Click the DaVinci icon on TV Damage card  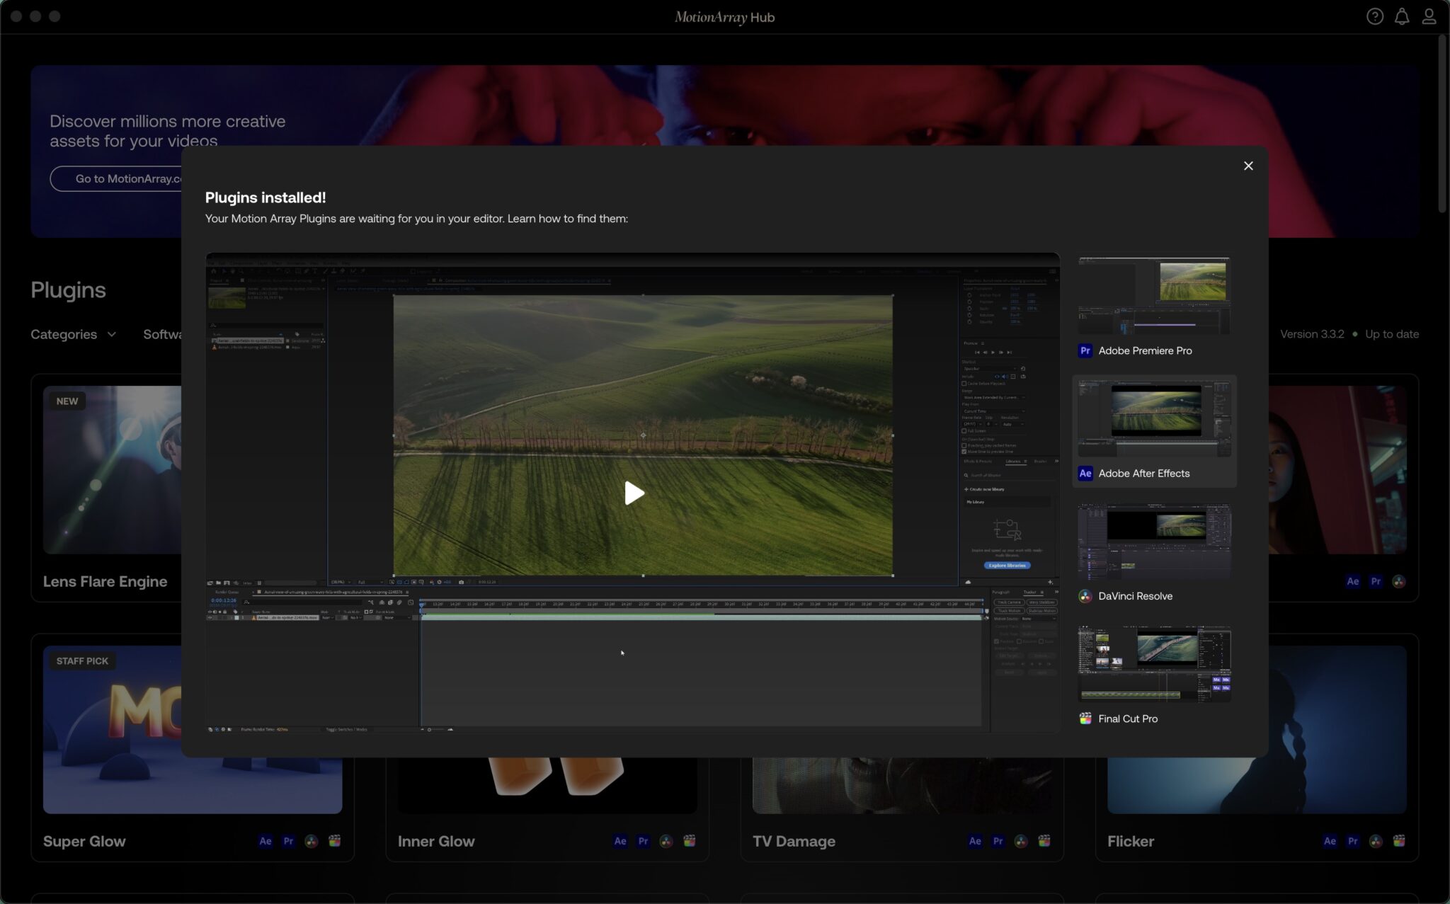(1020, 841)
